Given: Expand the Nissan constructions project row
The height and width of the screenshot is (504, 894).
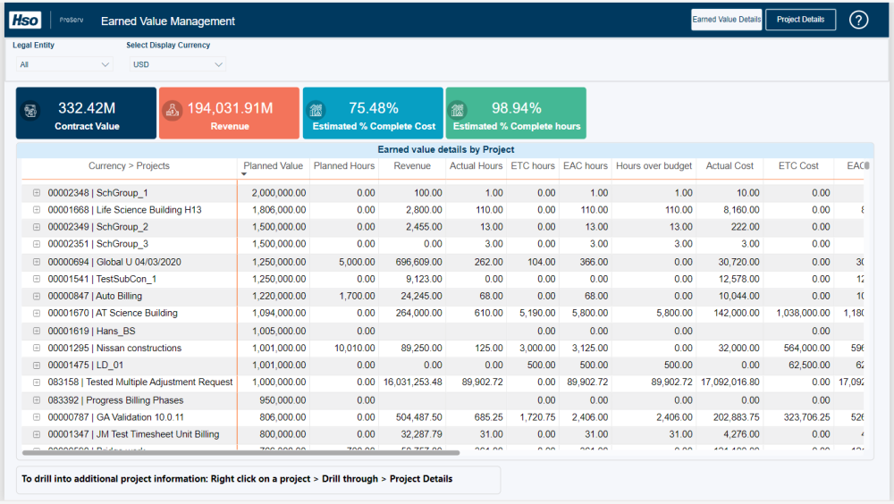Looking at the screenshot, I should click(37, 349).
